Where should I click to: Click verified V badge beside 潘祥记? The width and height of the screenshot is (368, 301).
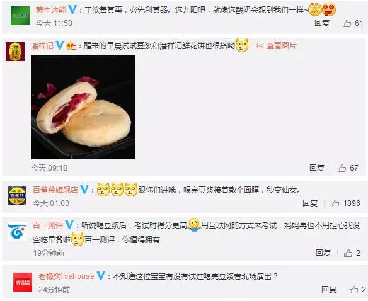coord(60,45)
